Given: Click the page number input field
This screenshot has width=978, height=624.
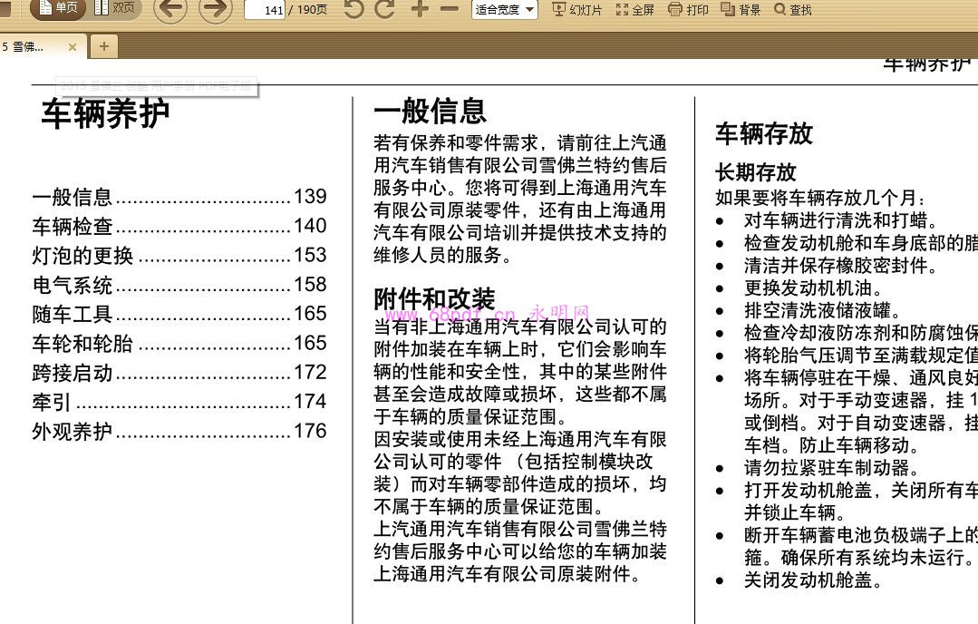Looking at the screenshot, I should click(x=265, y=10).
